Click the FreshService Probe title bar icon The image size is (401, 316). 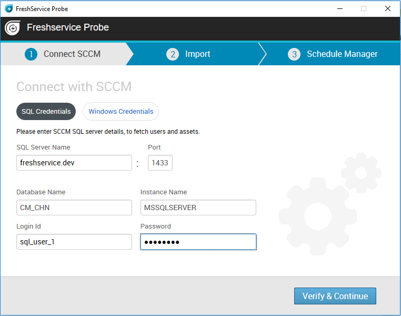coord(9,9)
